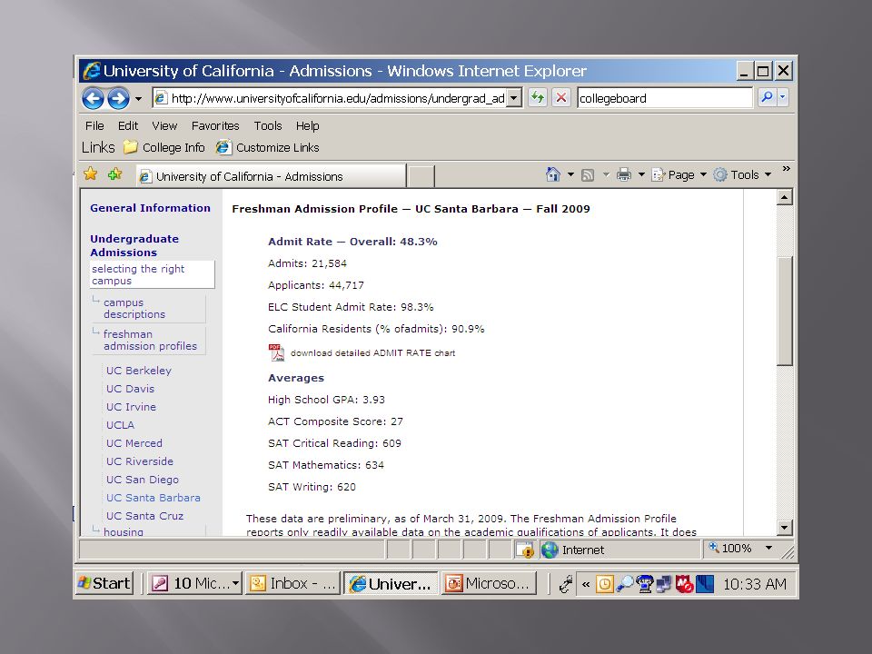Click the red Stop loading icon
Screen dimensions: 872x654
(561, 98)
